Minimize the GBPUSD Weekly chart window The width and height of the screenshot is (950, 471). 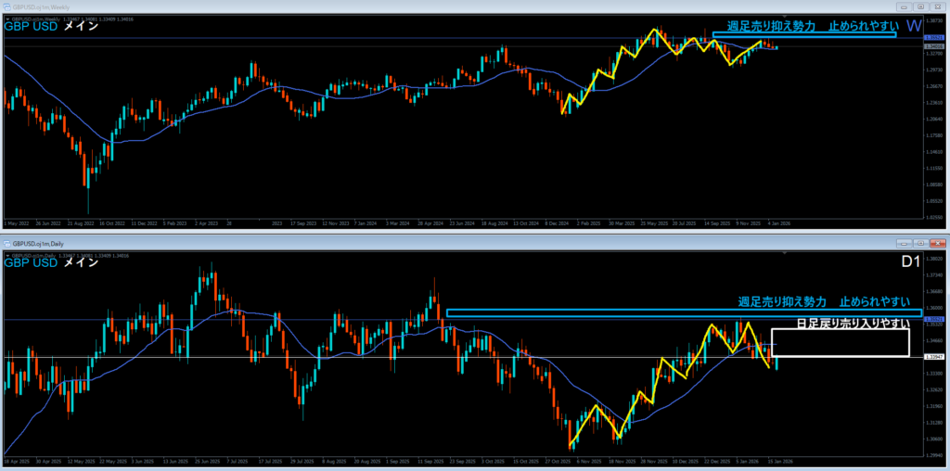pyautogui.click(x=904, y=6)
